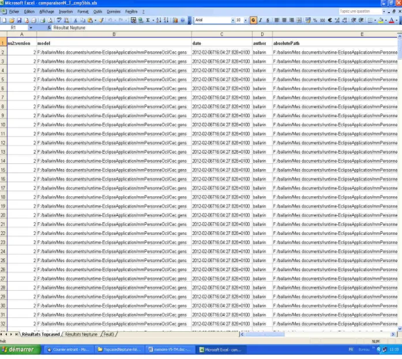
Task: Apply Euro currency format
Action: tap(330, 20)
